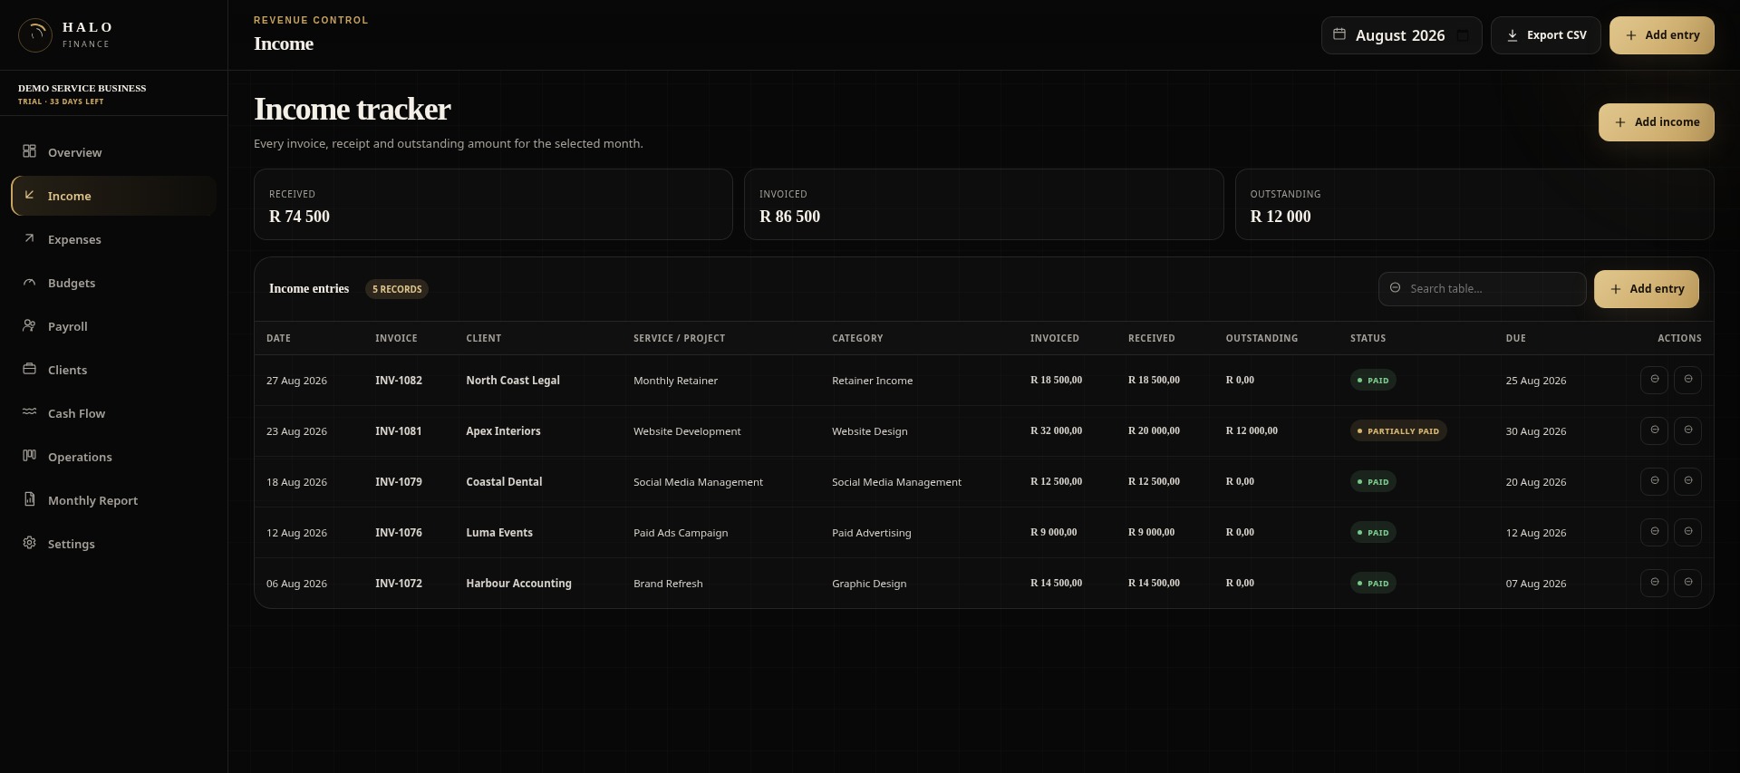Screen dimensions: 1740x773
Task: Click the Overview grid icon in sidebar
Action: [30, 151]
